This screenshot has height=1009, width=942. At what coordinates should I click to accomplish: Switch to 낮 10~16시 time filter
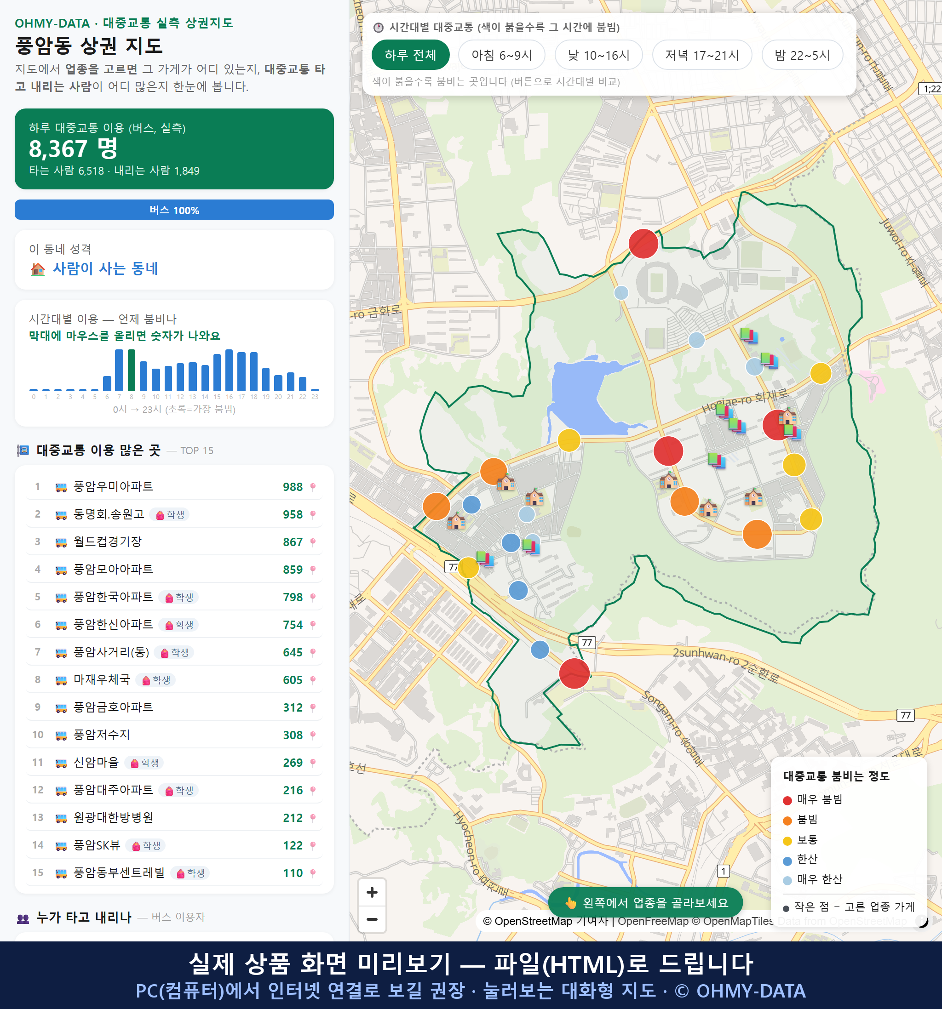(x=599, y=55)
